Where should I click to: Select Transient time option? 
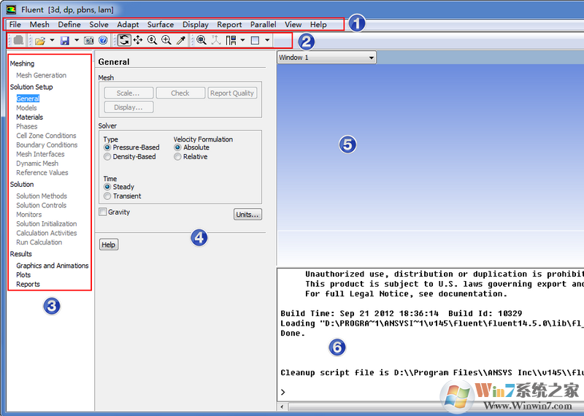107,196
